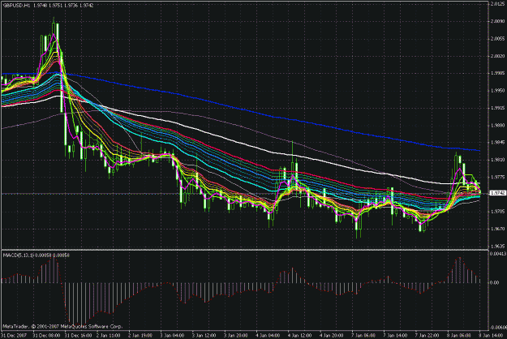The image size is (507, 339).
Task: Click the MACD(5,13,1) indicator label
Action: coord(18,255)
